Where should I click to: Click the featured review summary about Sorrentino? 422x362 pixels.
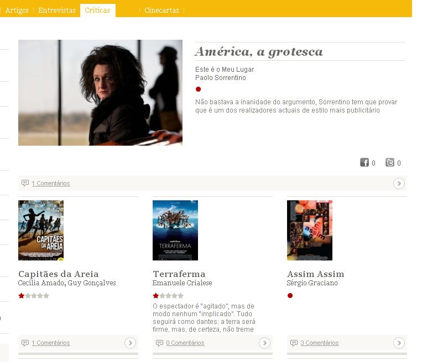coord(296,106)
